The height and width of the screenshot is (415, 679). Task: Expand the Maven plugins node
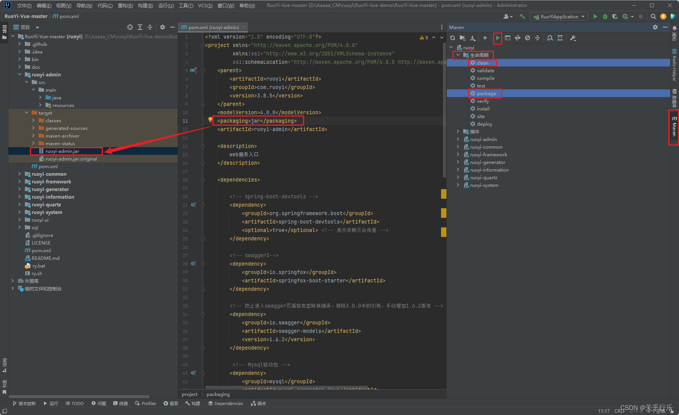point(458,131)
